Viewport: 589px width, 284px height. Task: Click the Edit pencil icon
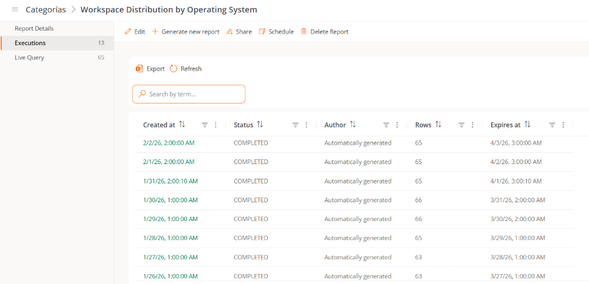pos(128,32)
